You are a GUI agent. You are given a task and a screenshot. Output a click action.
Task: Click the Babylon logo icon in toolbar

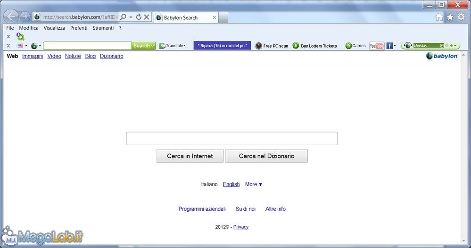coord(34,46)
